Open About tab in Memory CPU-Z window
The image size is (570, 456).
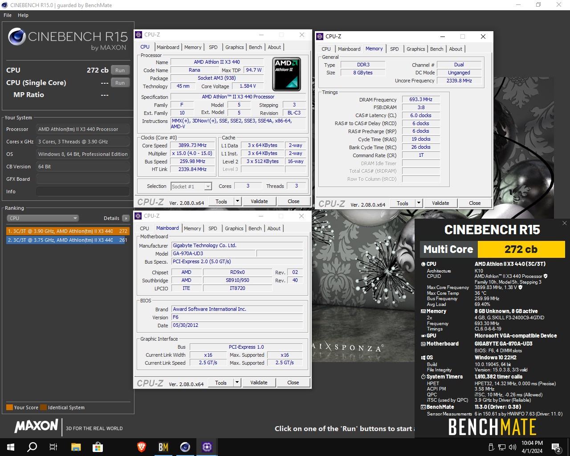[x=456, y=49]
